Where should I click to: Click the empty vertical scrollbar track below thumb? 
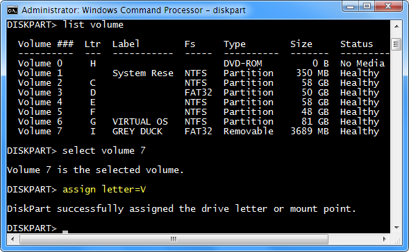397,136
